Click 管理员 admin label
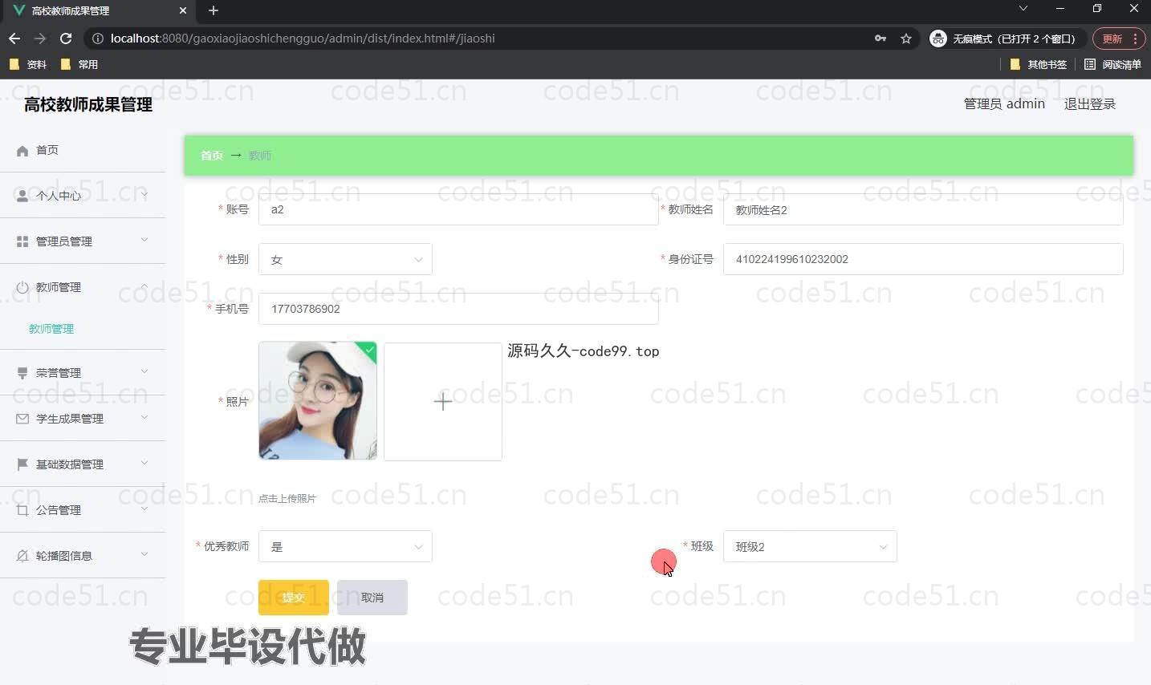The width and height of the screenshot is (1151, 685). click(1004, 104)
